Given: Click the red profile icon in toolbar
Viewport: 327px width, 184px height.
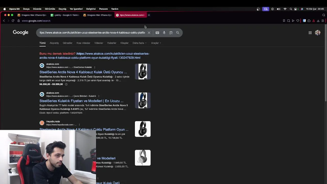Looking at the screenshot, I should [x=313, y=21].
